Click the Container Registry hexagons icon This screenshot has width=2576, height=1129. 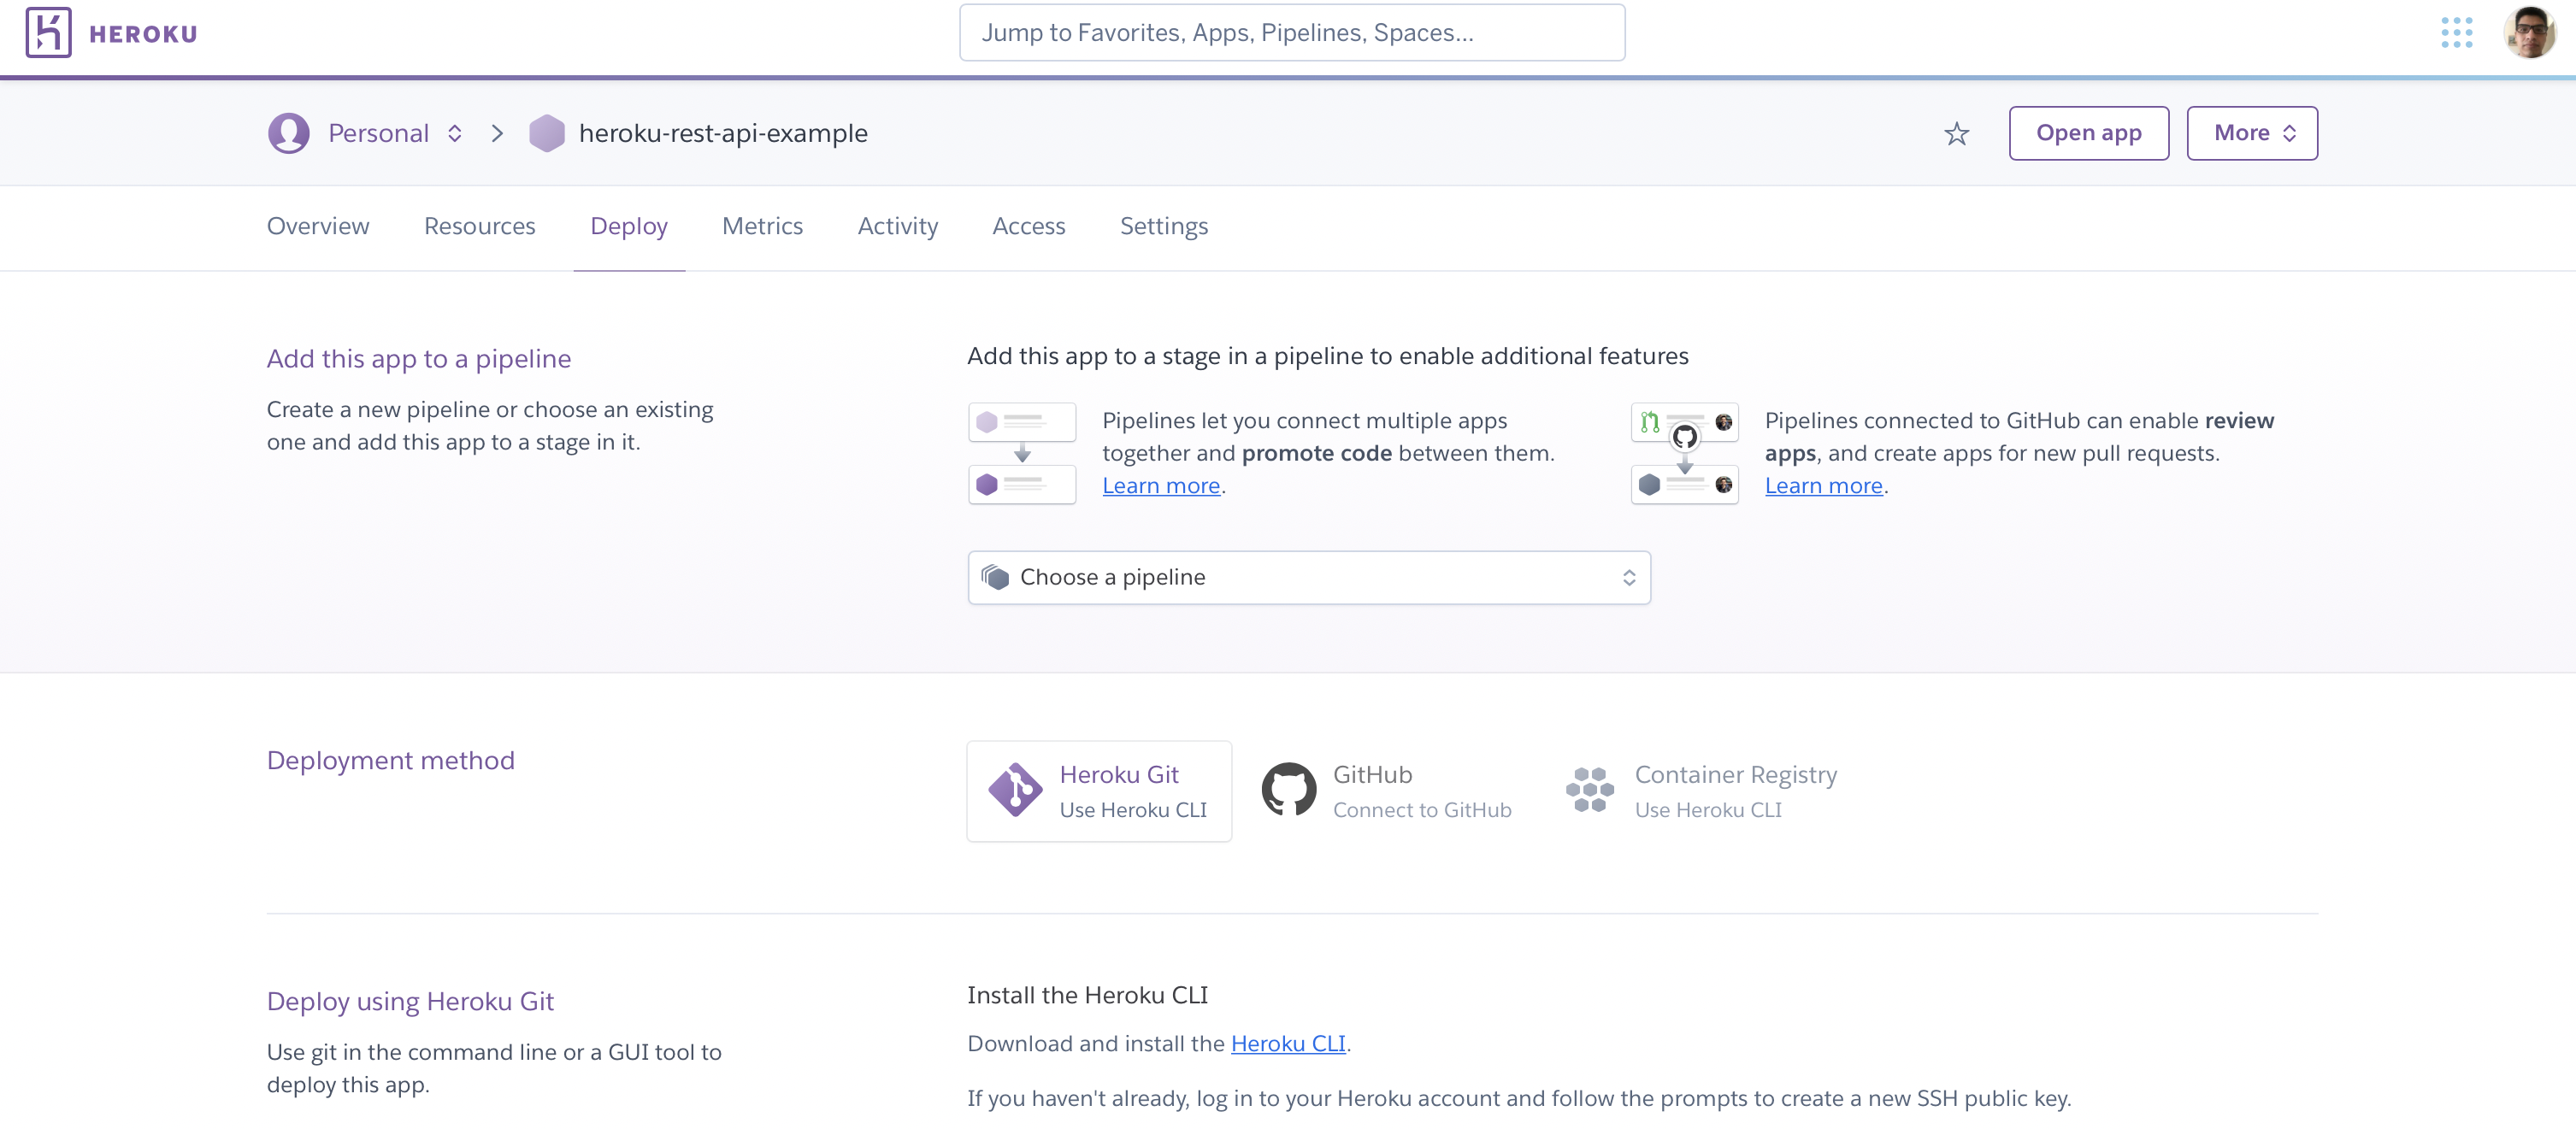tap(1589, 790)
